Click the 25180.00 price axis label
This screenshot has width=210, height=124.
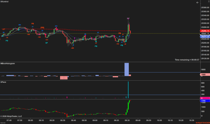205,47
